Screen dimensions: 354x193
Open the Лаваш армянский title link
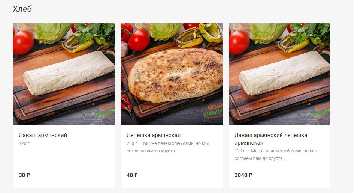[x=43, y=135]
